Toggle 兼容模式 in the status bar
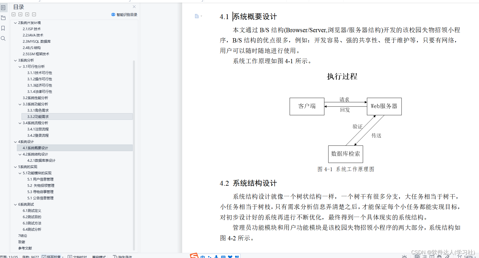479x258 pixels. 99,257
